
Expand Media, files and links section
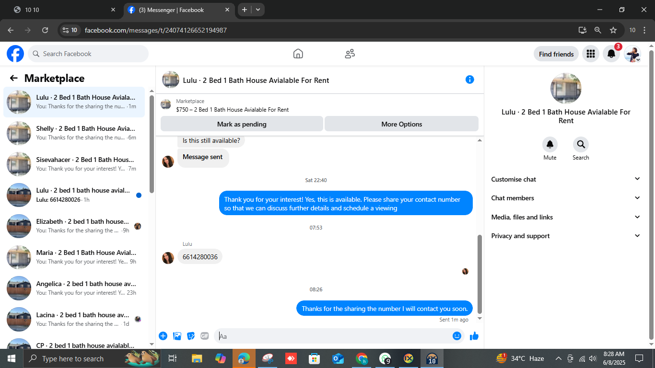(566, 217)
